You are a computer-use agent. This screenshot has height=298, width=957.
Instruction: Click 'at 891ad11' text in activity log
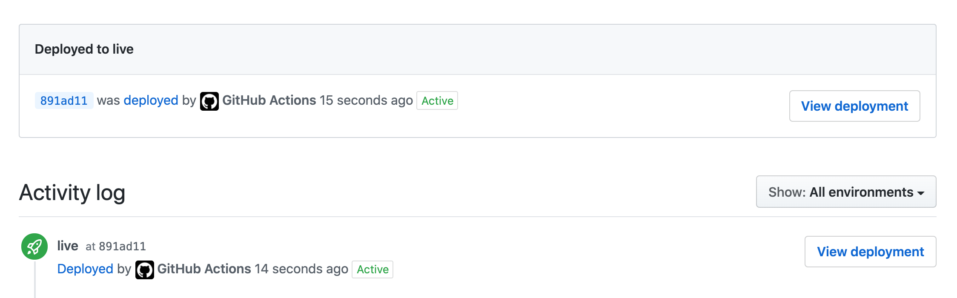116,246
